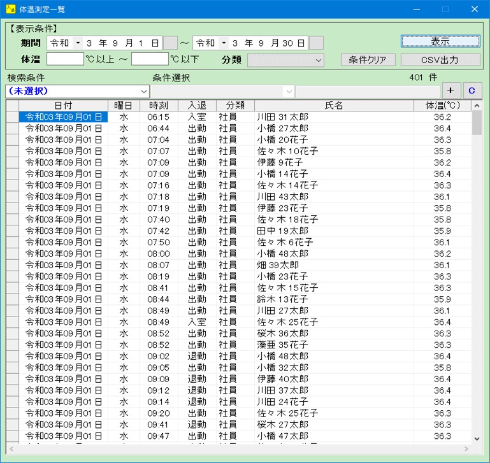Click vertical scrollbar up arrow

coord(477,106)
